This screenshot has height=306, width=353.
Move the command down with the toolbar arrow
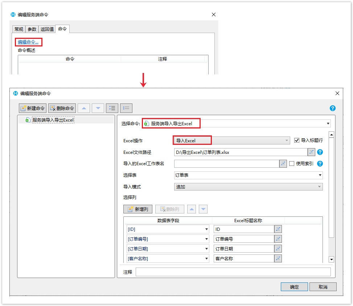(x=98, y=108)
